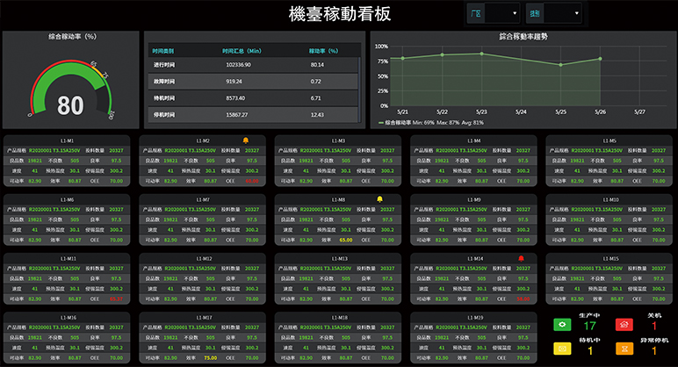Screen dimensions: 678x367
Task: Click the 5/25 data point on trend chart
Action: pos(560,64)
